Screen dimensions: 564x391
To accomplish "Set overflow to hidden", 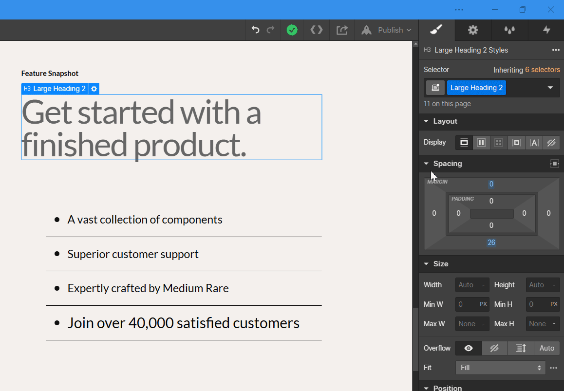I will tap(494, 348).
